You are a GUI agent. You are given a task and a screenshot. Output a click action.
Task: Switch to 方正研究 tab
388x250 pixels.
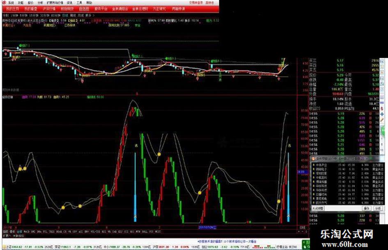159,9
